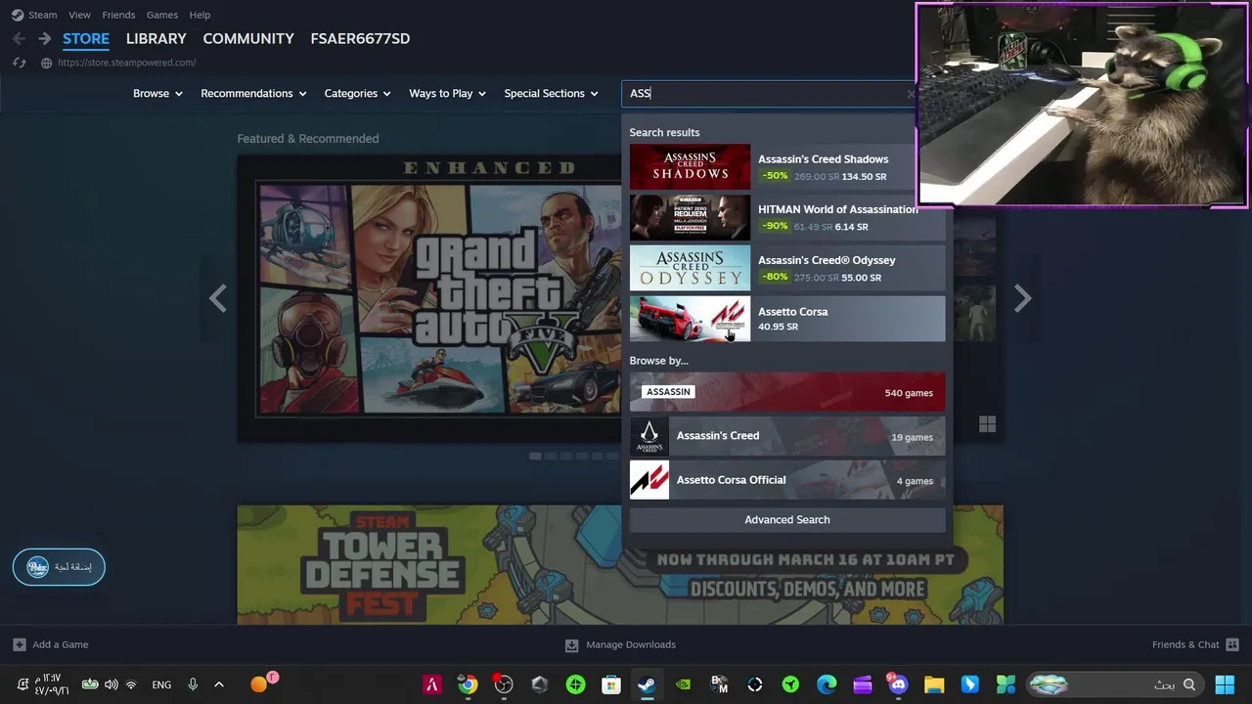The height and width of the screenshot is (704, 1252).
Task: Show previous featured game carousel arrow
Action: pyautogui.click(x=217, y=298)
